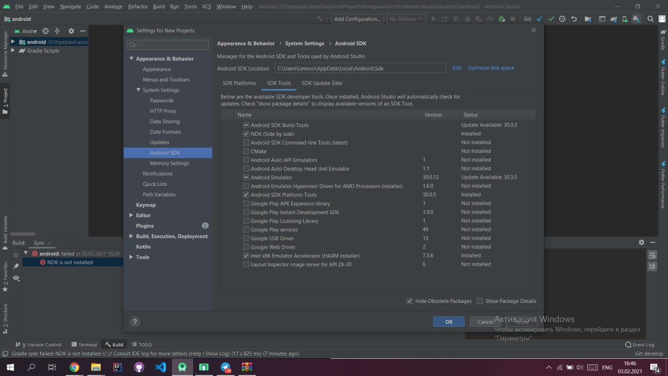This screenshot has width=668, height=376.
Task: Open the Refactor menu
Action: (x=138, y=6)
